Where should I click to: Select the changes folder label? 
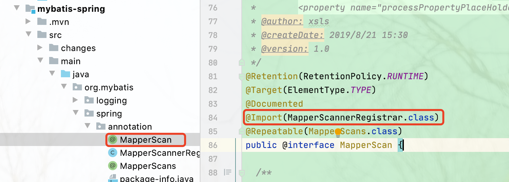(78, 48)
